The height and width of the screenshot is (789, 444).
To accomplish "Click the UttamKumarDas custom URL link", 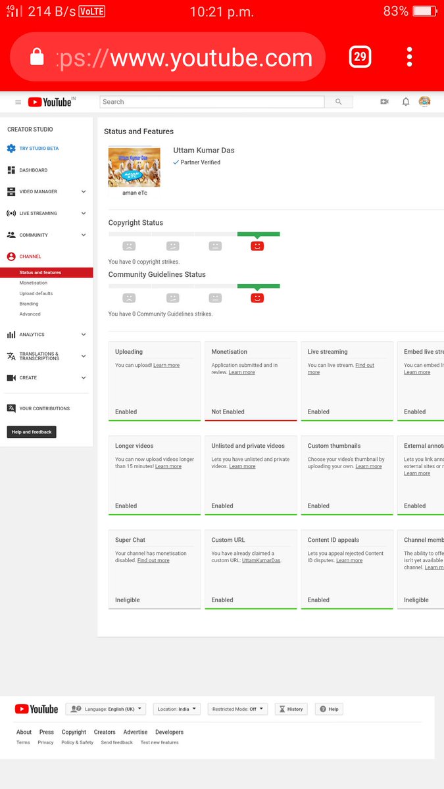I will click(261, 560).
